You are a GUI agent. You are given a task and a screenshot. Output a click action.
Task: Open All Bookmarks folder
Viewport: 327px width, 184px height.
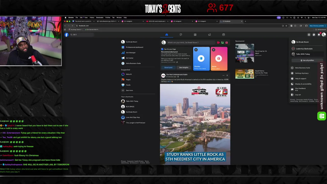321,30
